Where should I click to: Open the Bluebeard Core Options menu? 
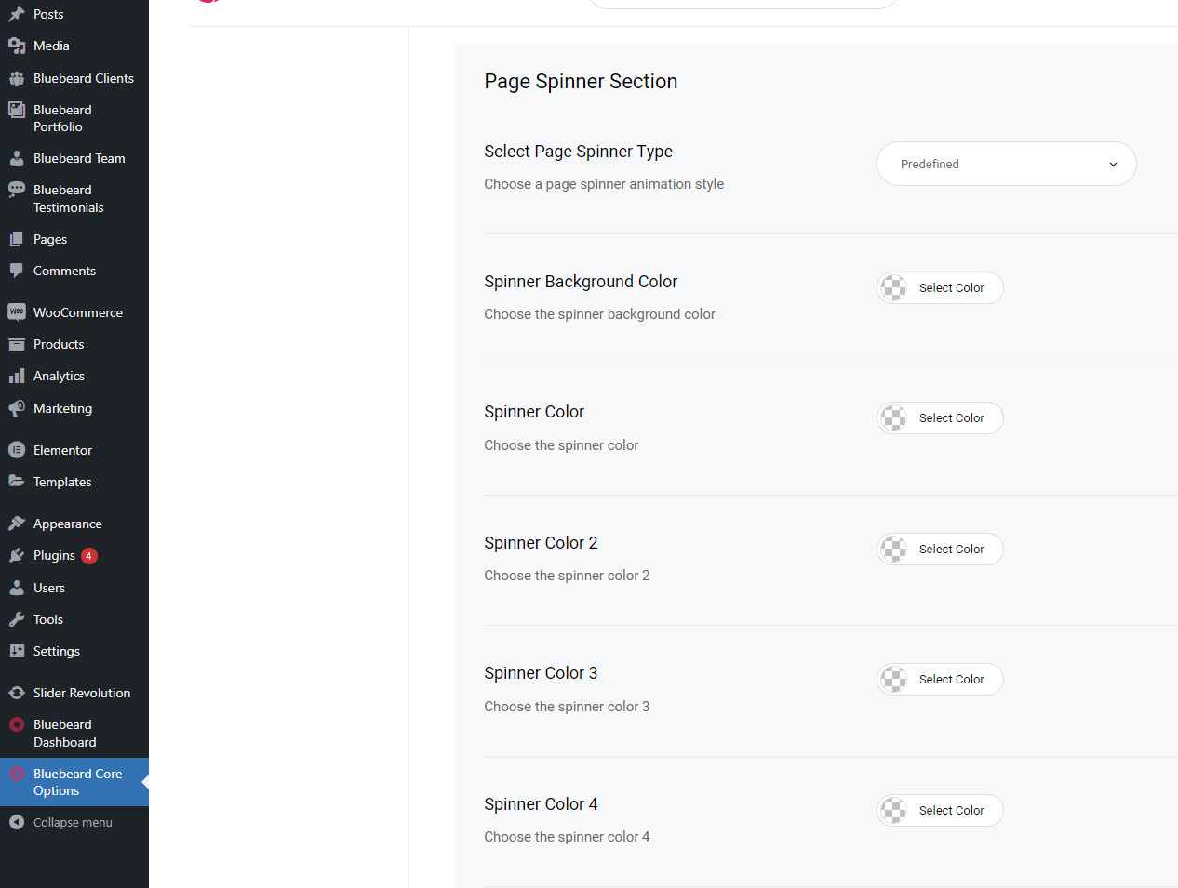click(x=74, y=782)
